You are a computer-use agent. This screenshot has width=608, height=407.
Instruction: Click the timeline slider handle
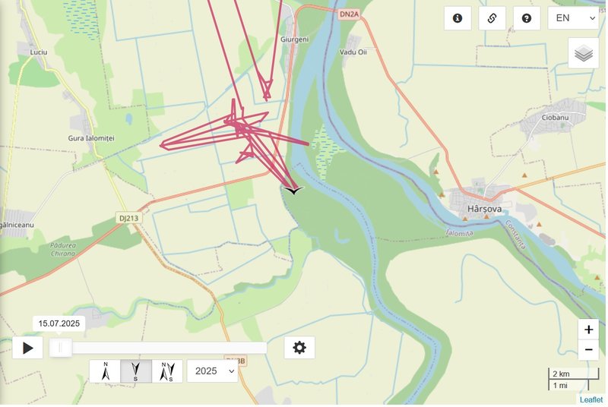60,348
